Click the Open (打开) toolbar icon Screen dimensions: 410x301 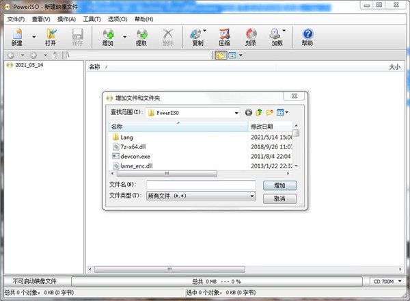(x=51, y=37)
